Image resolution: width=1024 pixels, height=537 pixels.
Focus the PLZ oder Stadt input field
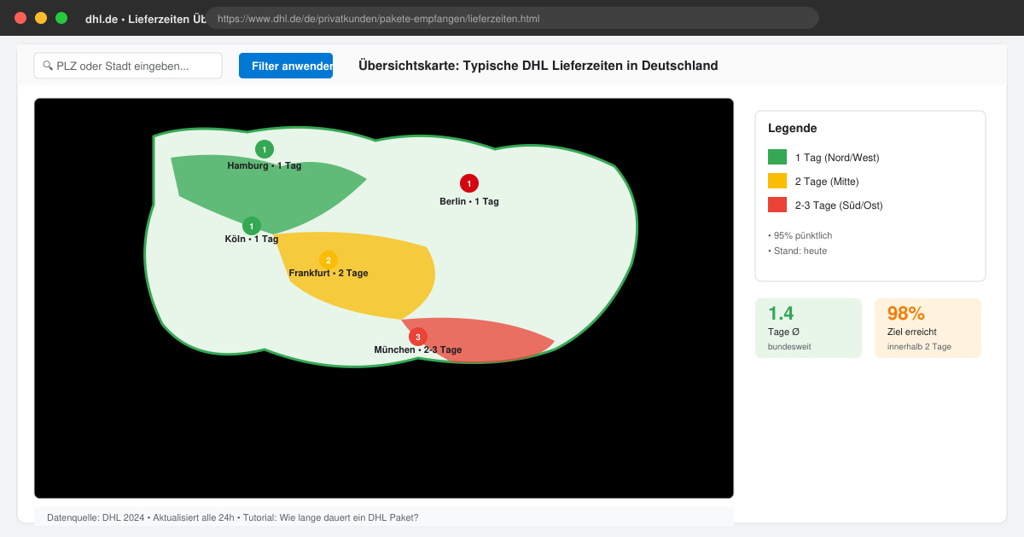(x=128, y=66)
